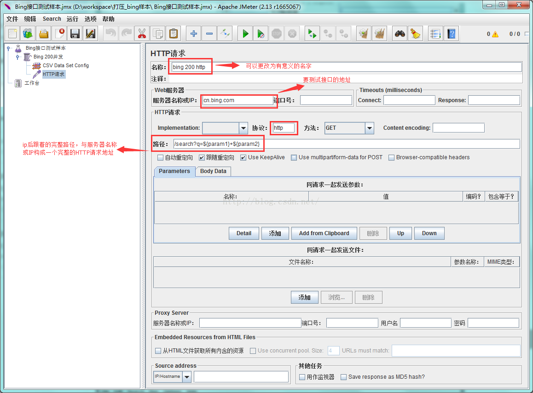533x393 pixels.
Task: Expand all nodes with plus icon
Action: (193, 34)
